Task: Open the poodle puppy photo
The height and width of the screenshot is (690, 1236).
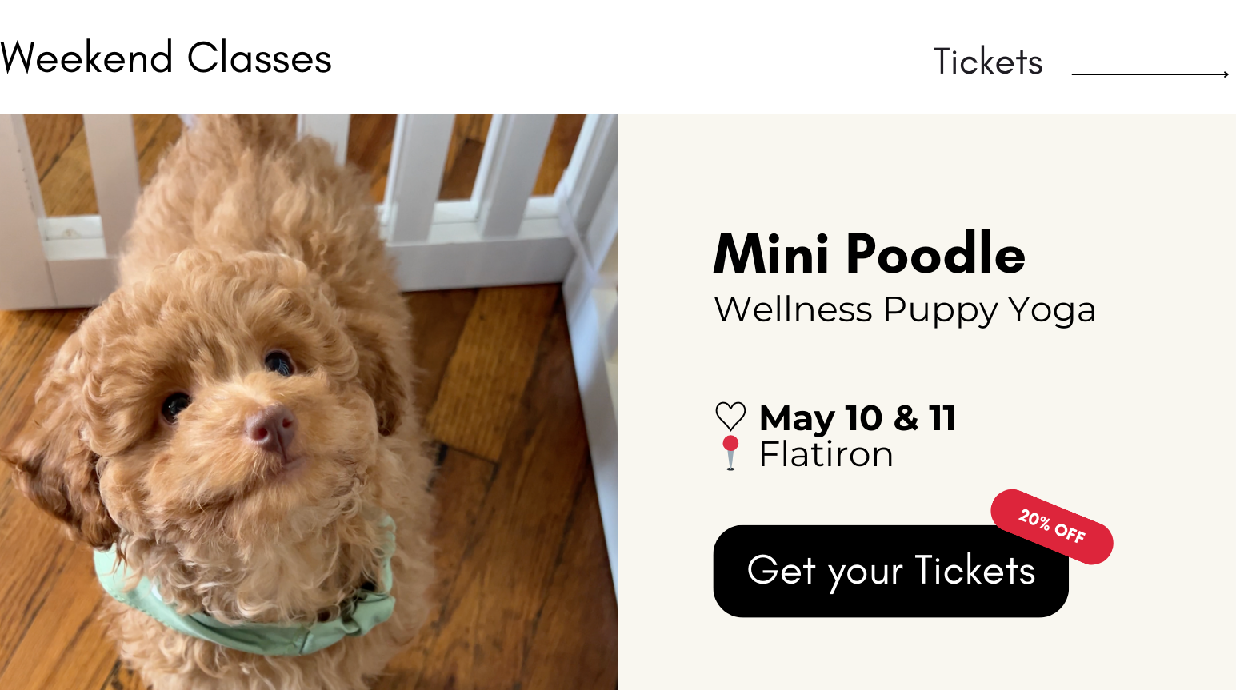Action: pos(309,402)
